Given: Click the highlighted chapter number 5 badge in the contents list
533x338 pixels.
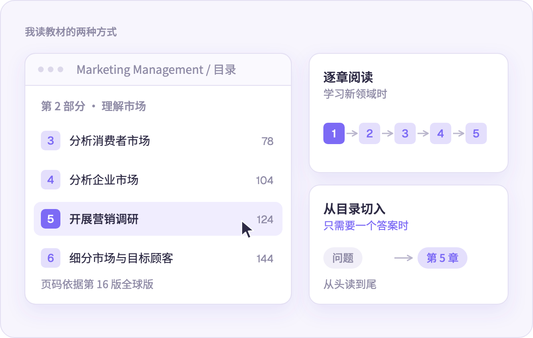Looking at the screenshot, I should click(51, 219).
